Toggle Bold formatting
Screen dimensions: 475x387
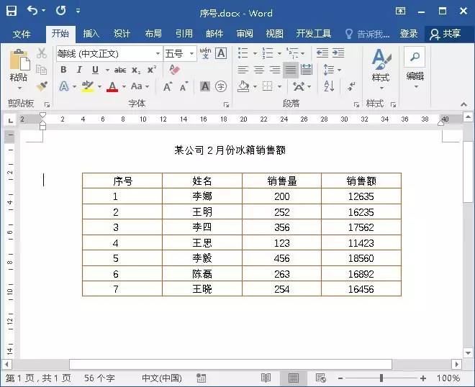click(63, 70)
